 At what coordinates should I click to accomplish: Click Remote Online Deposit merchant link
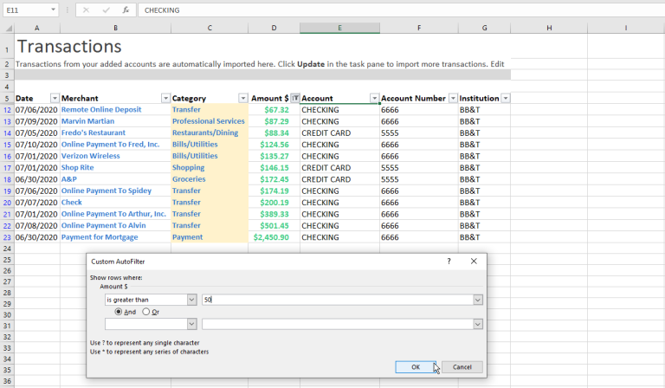[101, 109]
